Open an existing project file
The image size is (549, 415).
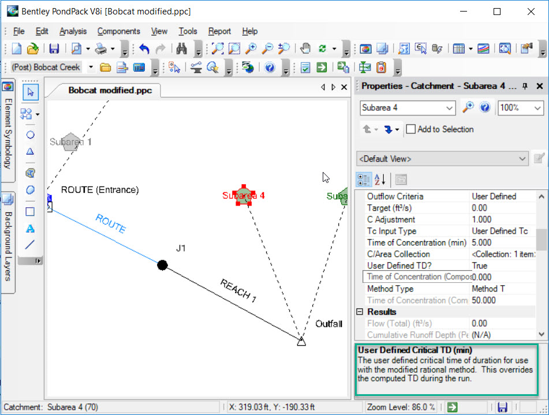(33, 48)
